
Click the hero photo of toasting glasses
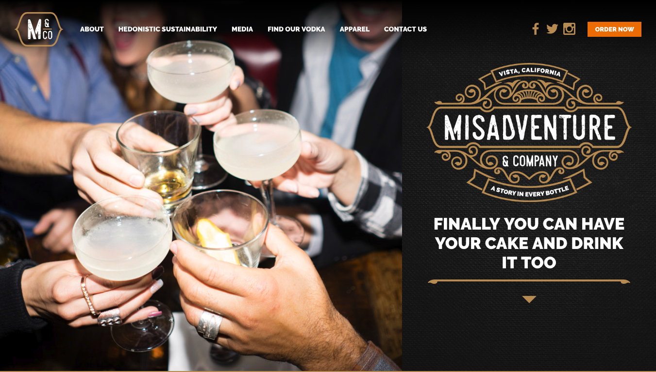coord(201,186)
